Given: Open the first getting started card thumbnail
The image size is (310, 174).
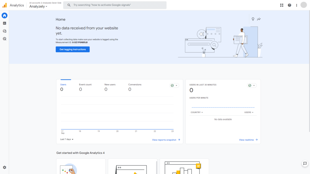Looking at the screenshot, I should pyautogui.click(x=81, y=166).
